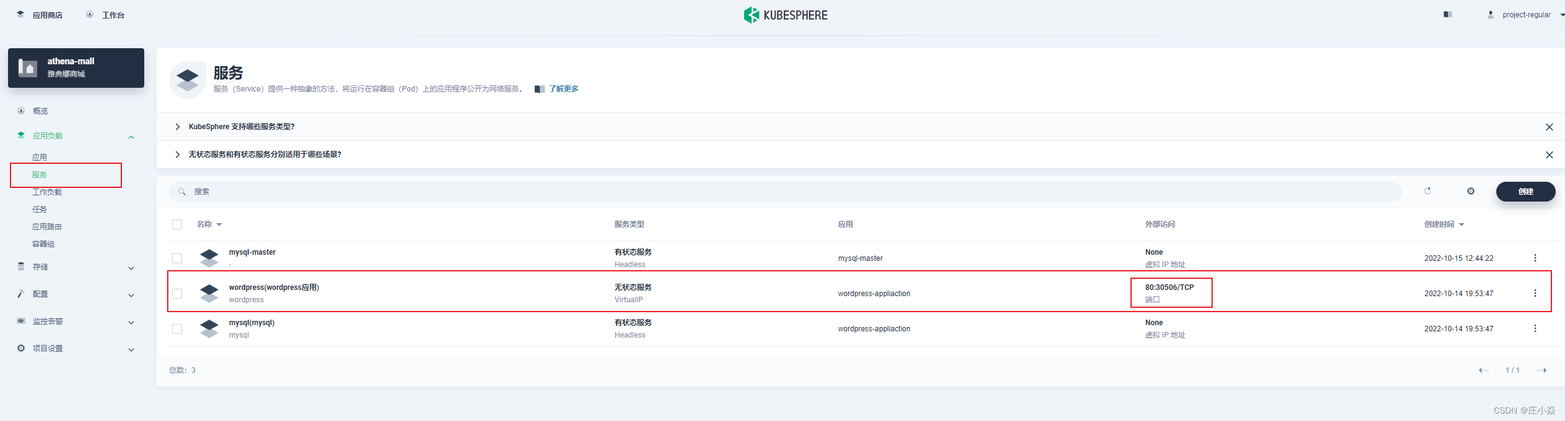The height and width of the screenshot is (421, 1565).
Task: Open the documentation book icon in the top bar
Action: pos(1447,14)
